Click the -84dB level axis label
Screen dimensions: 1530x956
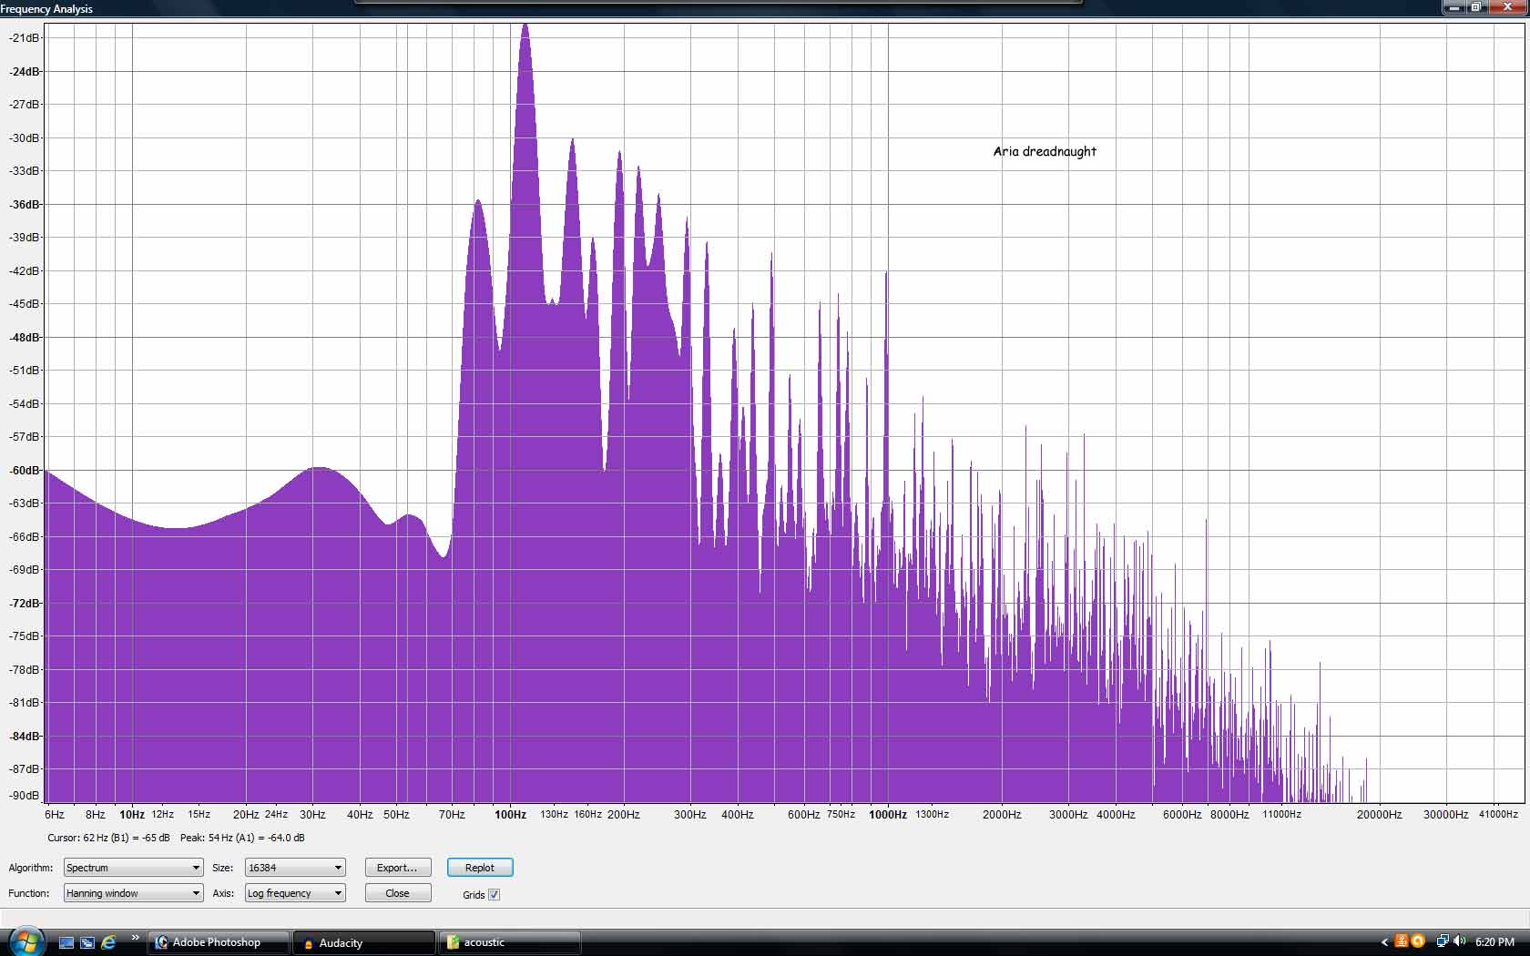coord(25,737)
